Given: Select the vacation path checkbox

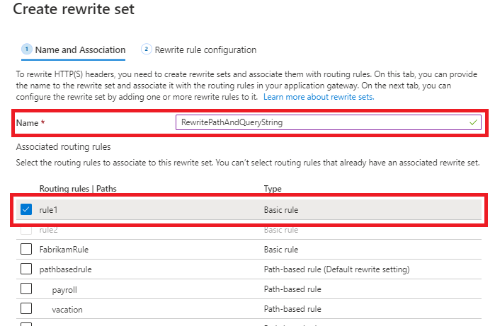Looking at the screenshot, I should pyautogui.click(x=26, y=309).
